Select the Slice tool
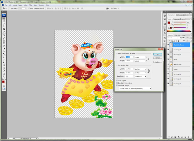 pyautogui.click(x=4, y=32)
